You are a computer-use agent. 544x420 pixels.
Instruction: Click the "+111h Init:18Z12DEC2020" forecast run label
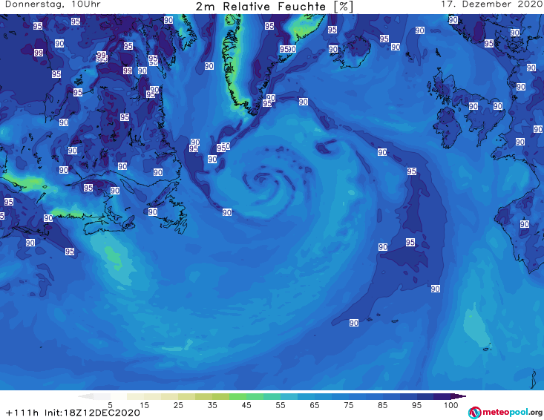coord(73,413)
